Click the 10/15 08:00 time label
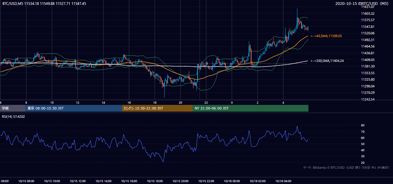Screen dimensions: 393x184 pyautogui.click(x=26, y=181)
